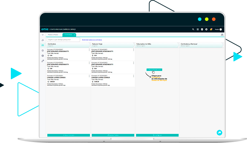Open options menu for contract 2024/00001 in Contratos
Viewport: 247px width, 143px height.
(89, 50)
